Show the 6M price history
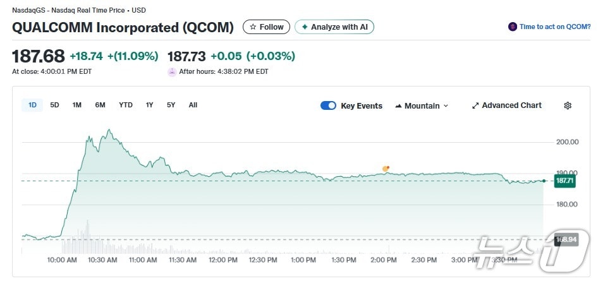The image size is (598, 281). coord(100,105)
